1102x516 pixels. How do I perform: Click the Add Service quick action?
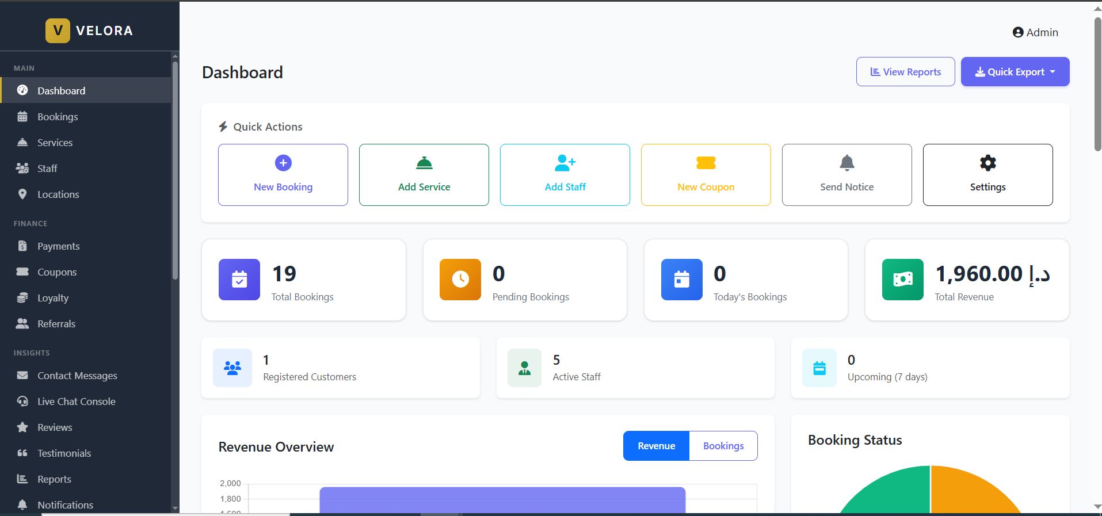424,175
